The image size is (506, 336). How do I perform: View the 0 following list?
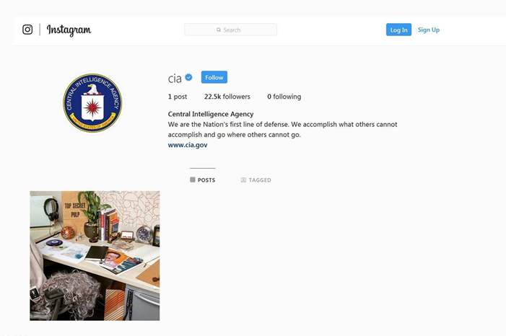pos(284,97)
